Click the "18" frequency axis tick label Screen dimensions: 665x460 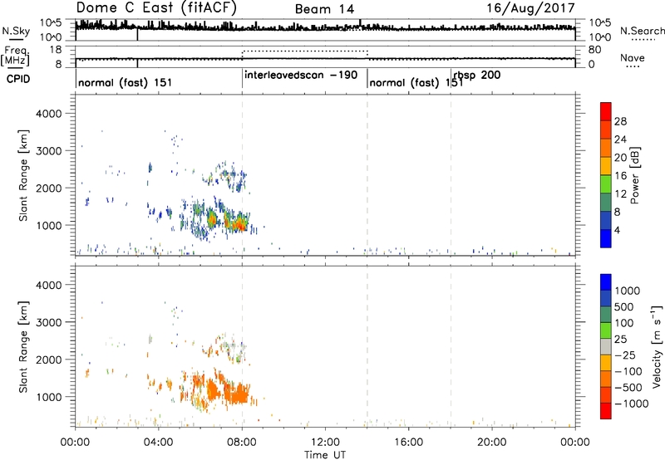click(56, 50)
